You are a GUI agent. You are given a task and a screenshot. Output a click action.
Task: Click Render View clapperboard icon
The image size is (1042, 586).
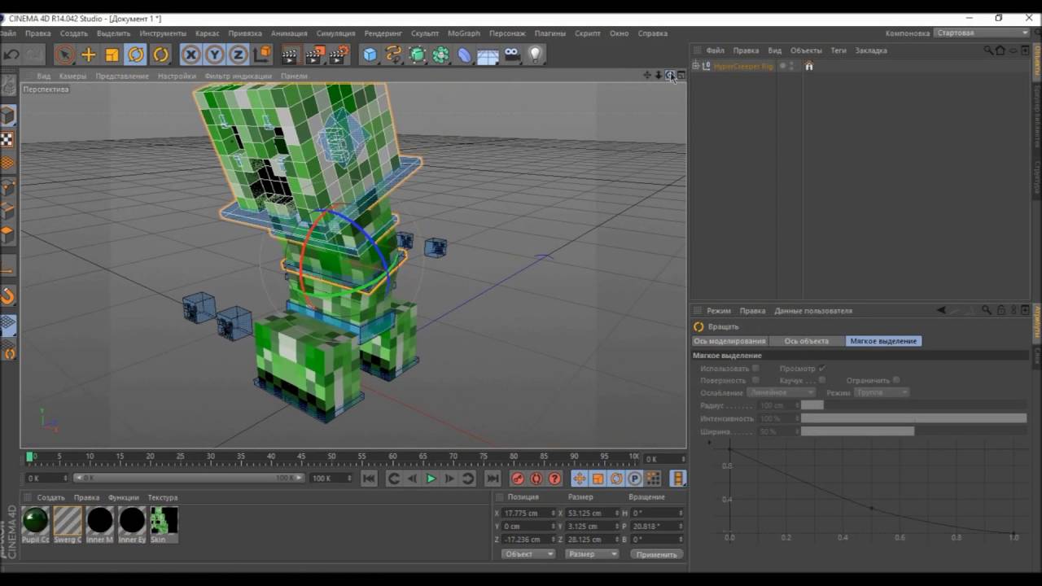point(291,55)
